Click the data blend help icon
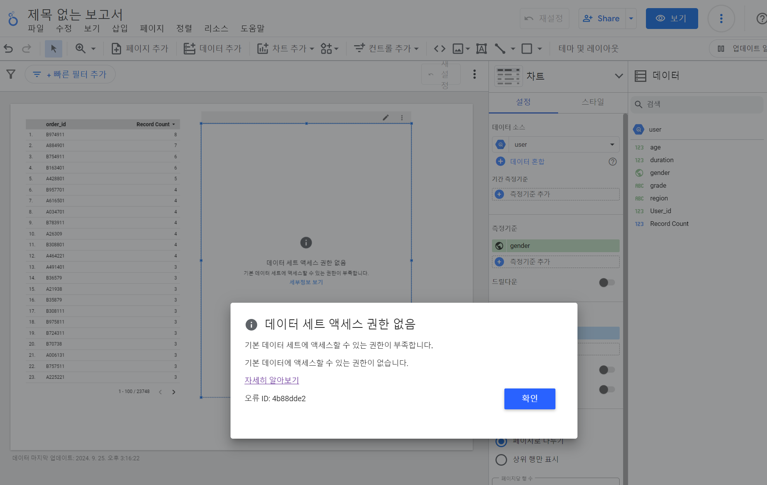This screenshot has width=767, height=485. (x=613, y=162)
